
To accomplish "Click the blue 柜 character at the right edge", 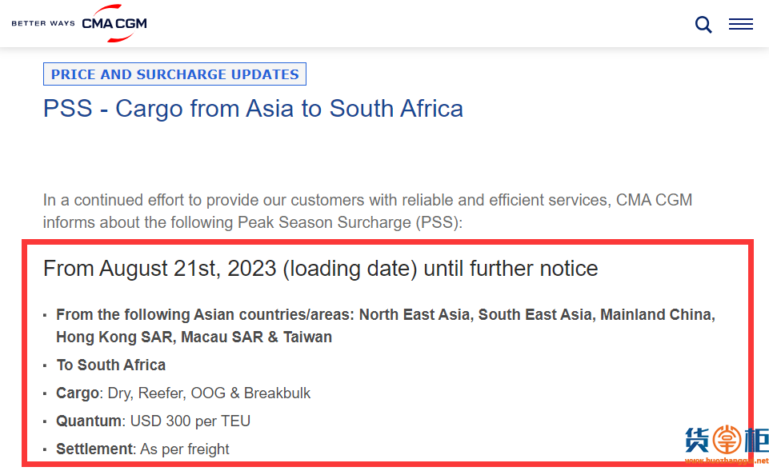I will 756,440.
